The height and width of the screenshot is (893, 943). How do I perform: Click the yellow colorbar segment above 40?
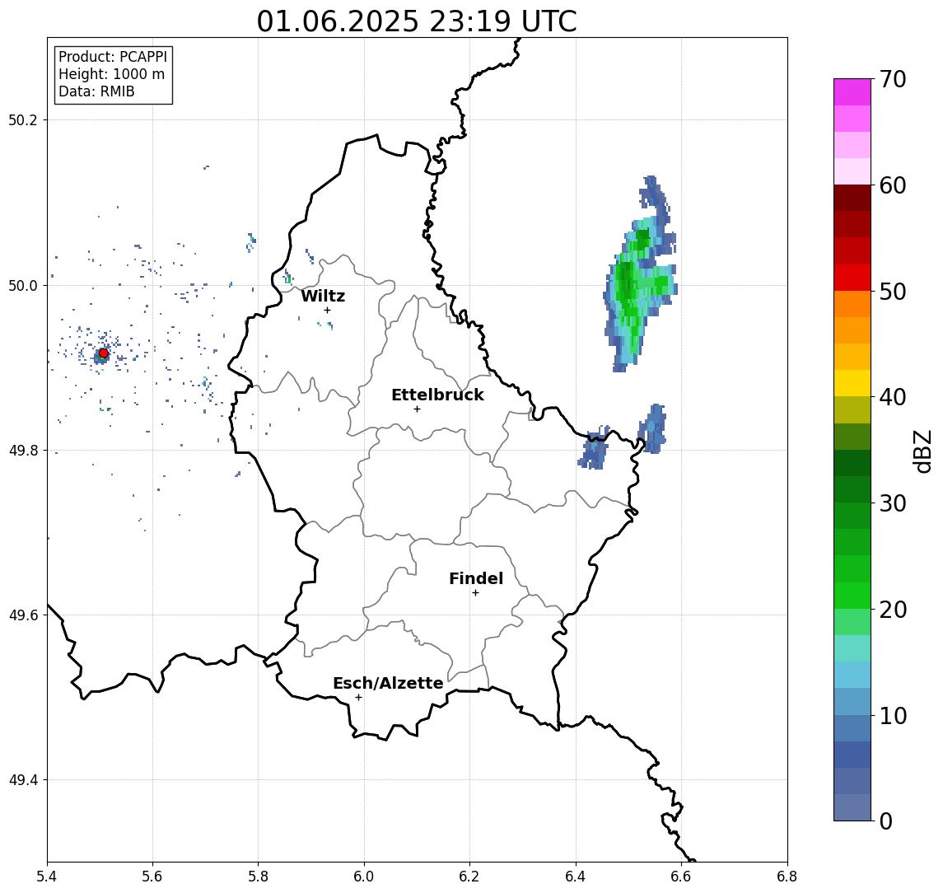pyautogui.click(x=852, y=383)
